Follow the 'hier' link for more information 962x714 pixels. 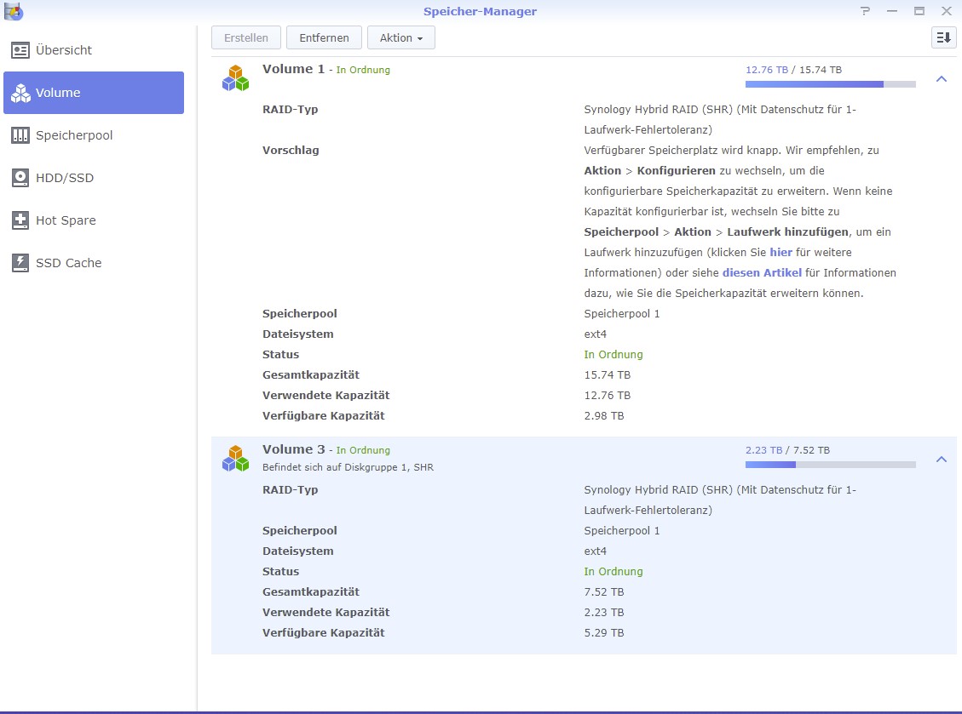coord(781,252)
